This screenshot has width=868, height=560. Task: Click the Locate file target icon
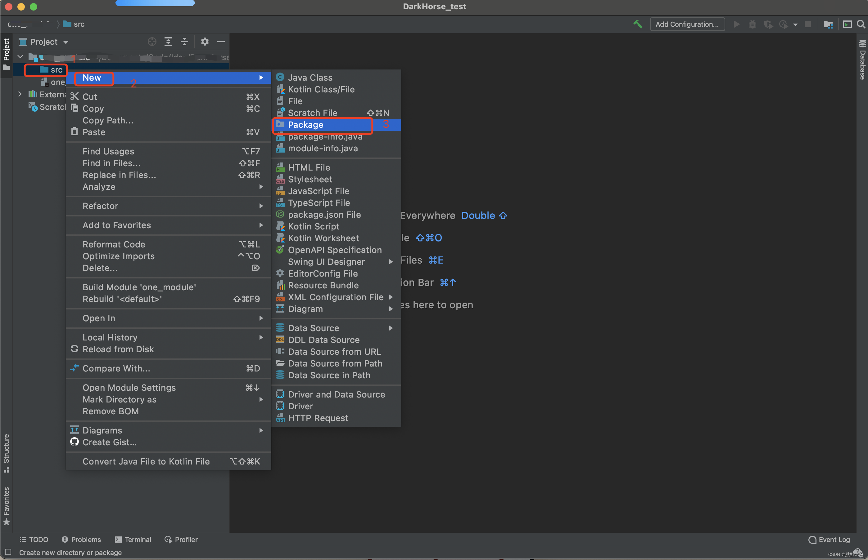152,42
